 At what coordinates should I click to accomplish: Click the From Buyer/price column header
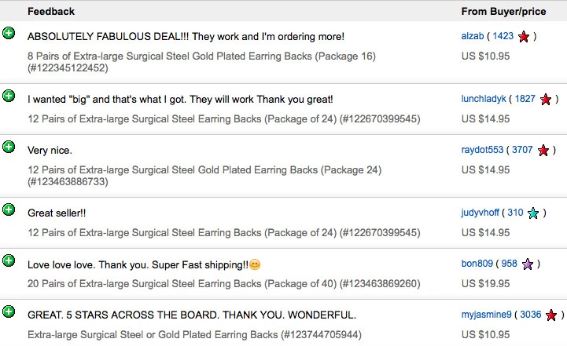coord(503,12)
